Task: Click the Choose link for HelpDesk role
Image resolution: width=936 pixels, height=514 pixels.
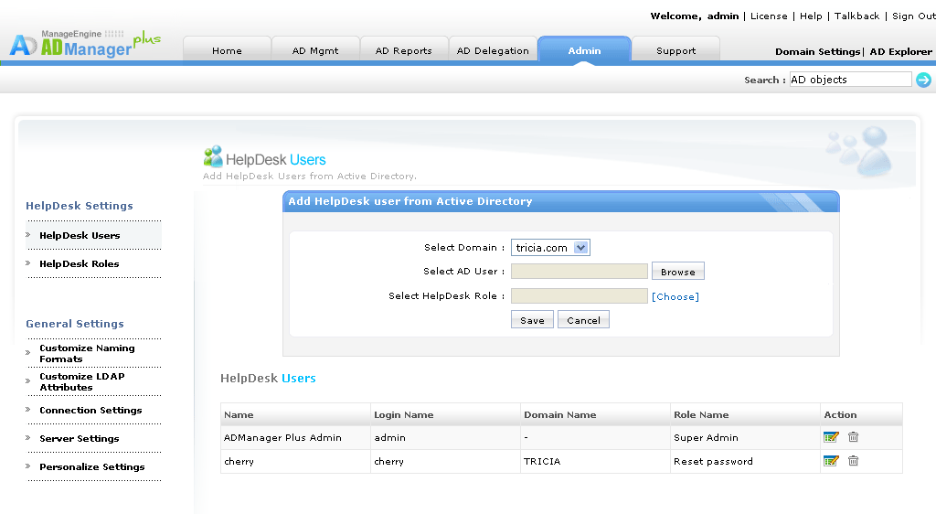Action: (x=675, y=296)
